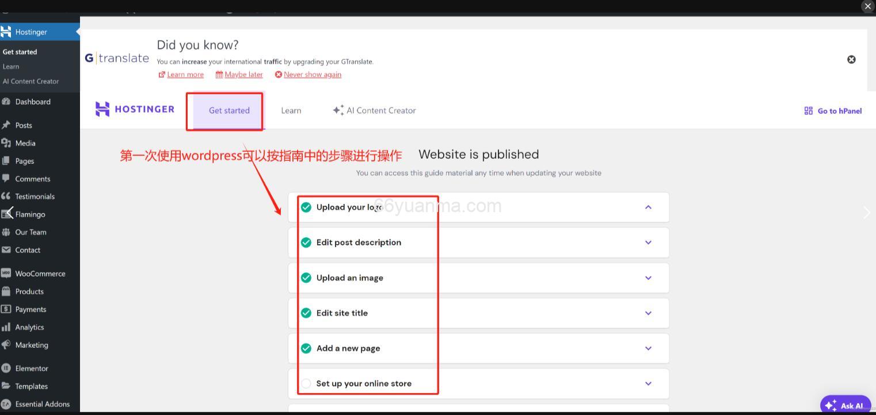Click the Testimonials quote icon
The image size is (876, 415).
click(x=11, y=197)
